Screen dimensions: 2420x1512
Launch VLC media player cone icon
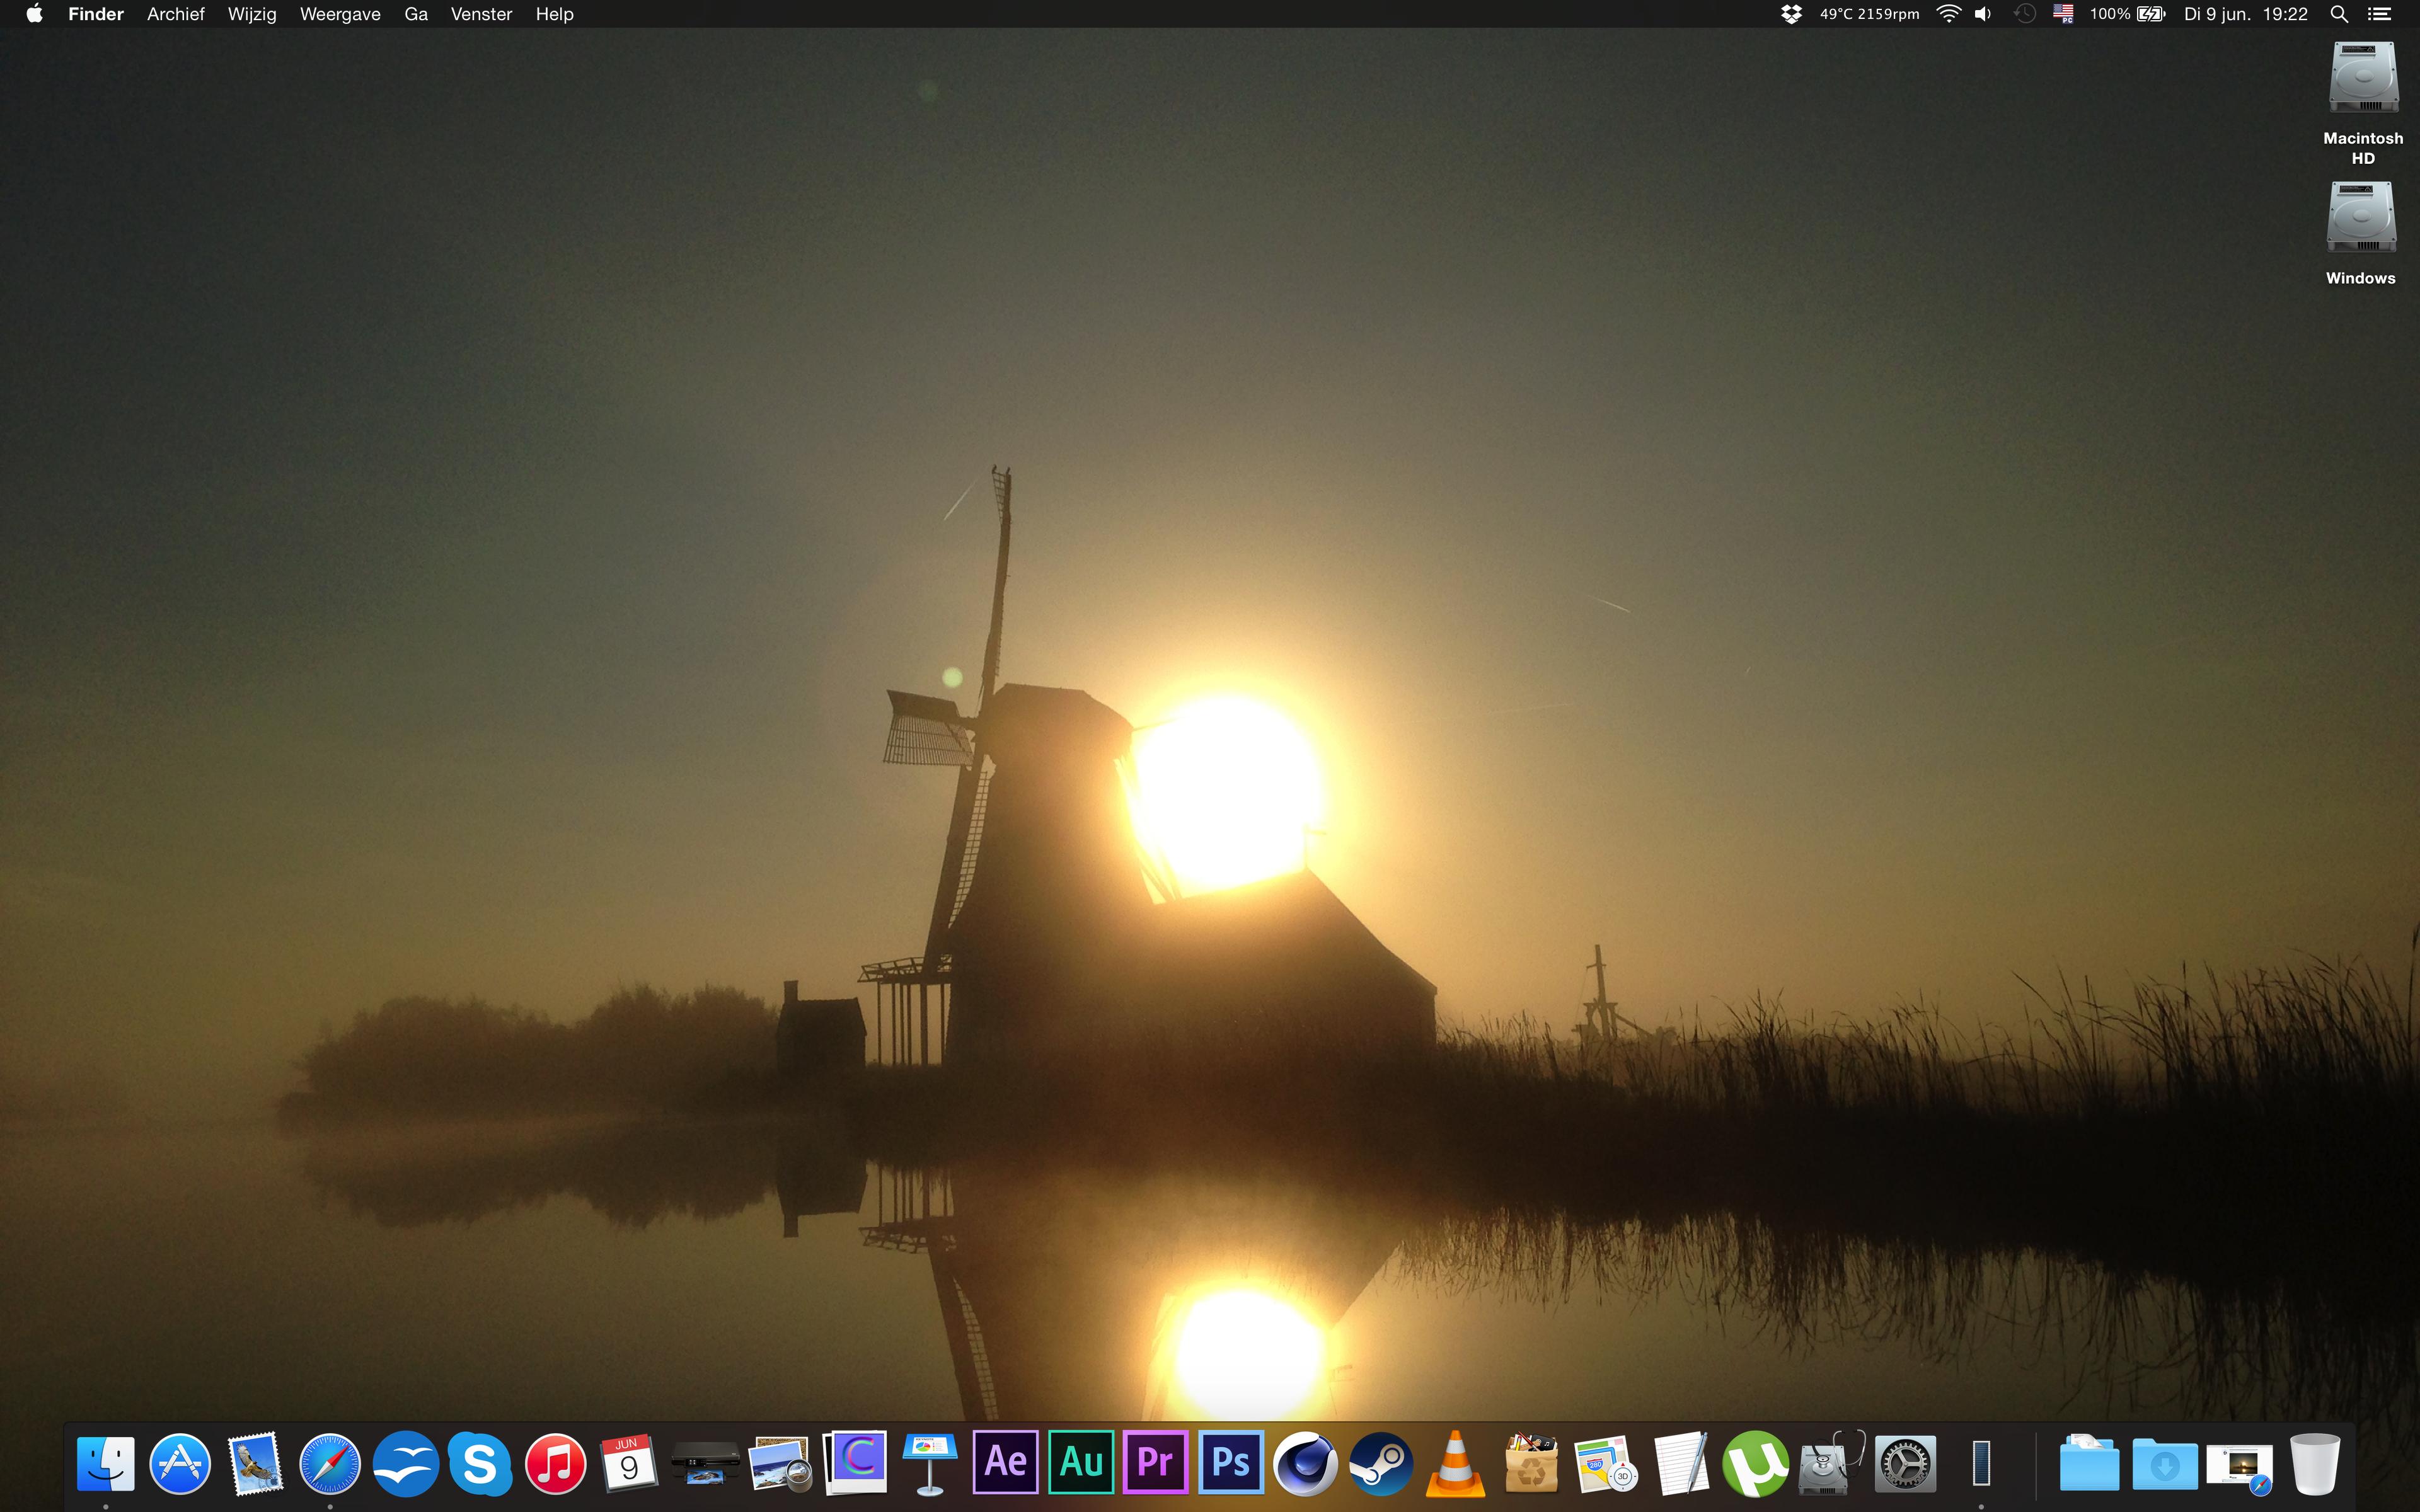pyautogui.click(x=1455, y=1463)
